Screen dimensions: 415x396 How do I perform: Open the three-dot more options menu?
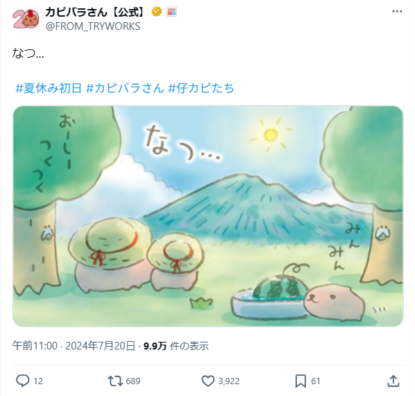coord(397,11)
